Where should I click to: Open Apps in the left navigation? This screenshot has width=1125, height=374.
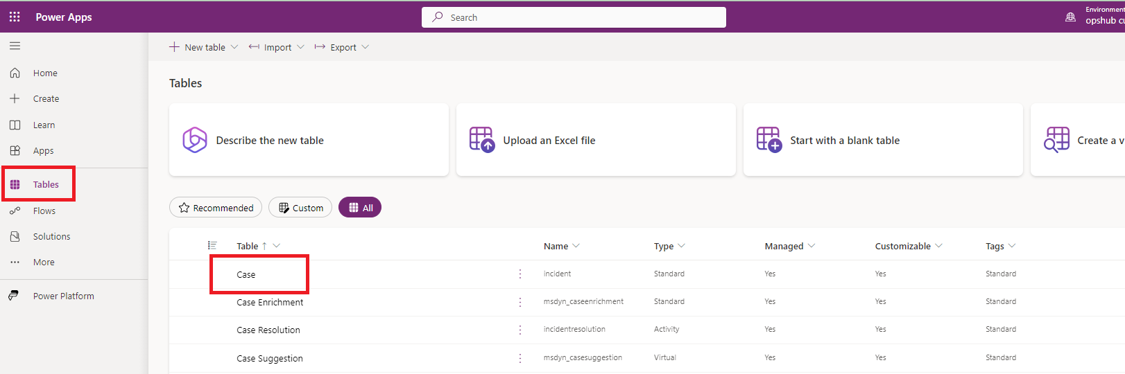click(x=43, y=151)
